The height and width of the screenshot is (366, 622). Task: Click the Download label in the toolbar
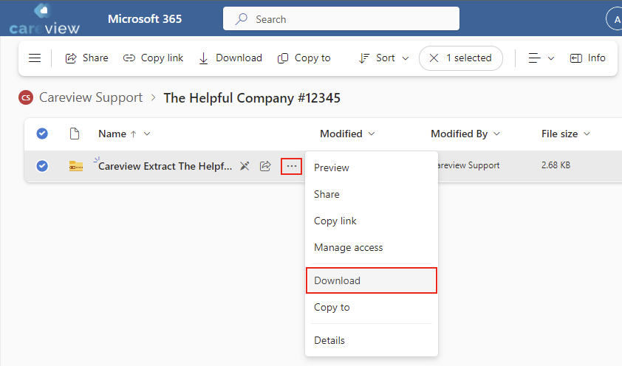(x=239, y=58)
